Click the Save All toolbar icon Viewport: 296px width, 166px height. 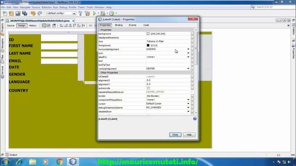pyautogui.click(x=25, y=13)
